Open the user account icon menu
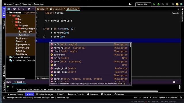The image size is (184, 103). 130,4
